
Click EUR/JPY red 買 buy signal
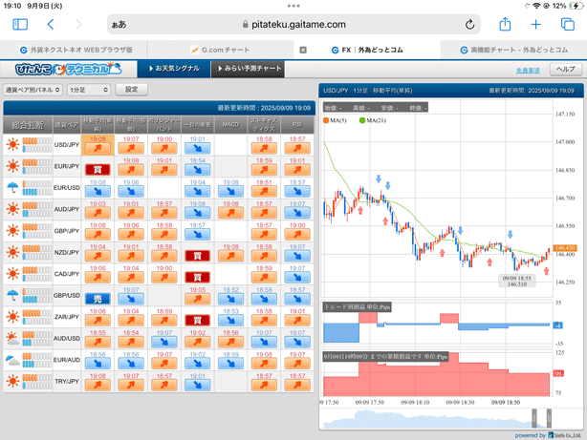click(x=97, y=169)
